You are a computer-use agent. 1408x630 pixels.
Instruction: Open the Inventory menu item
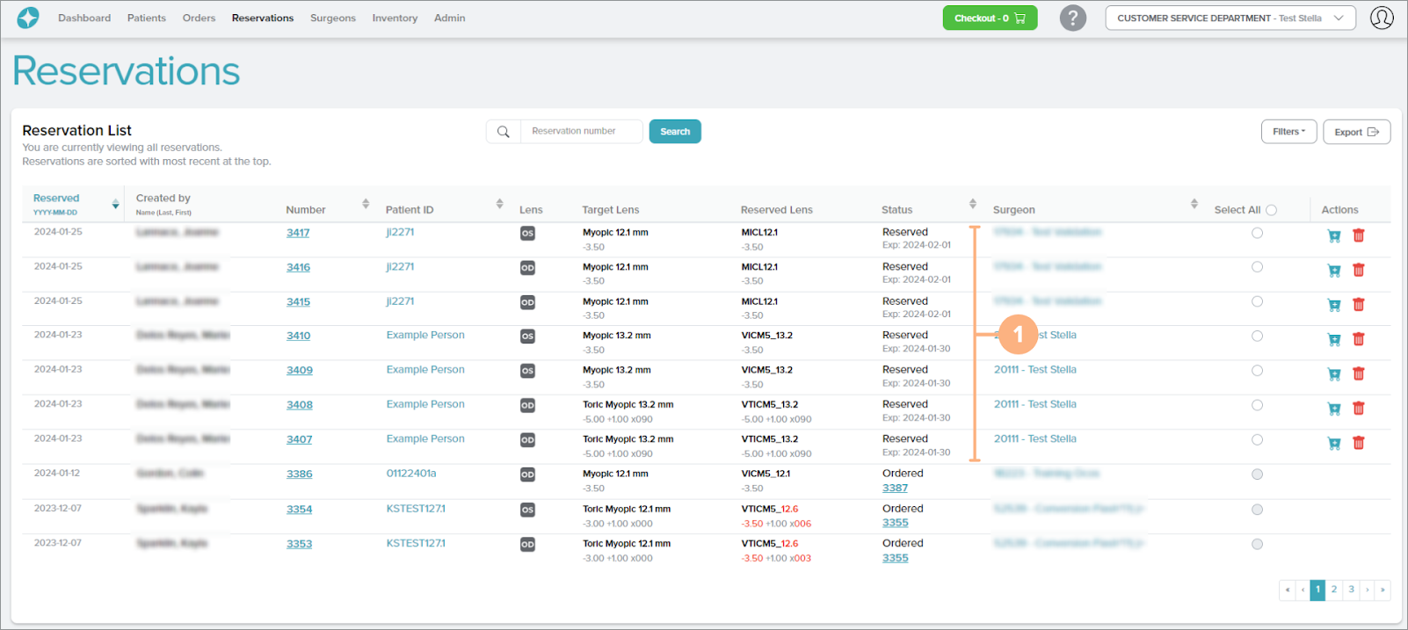(395, 18)
